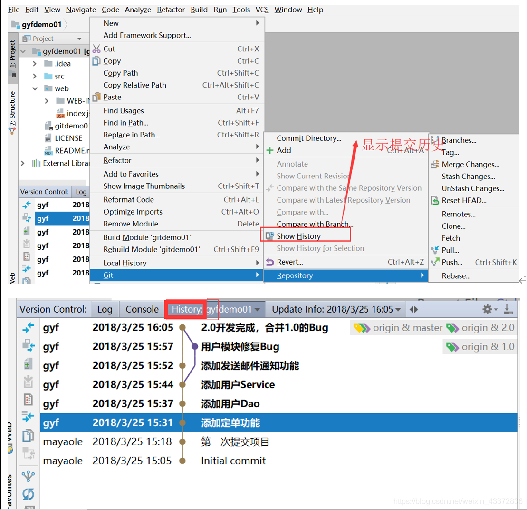
Task: Open the History gyfdemo01 tab dropdown arrow
Action: tap(258, 310)
